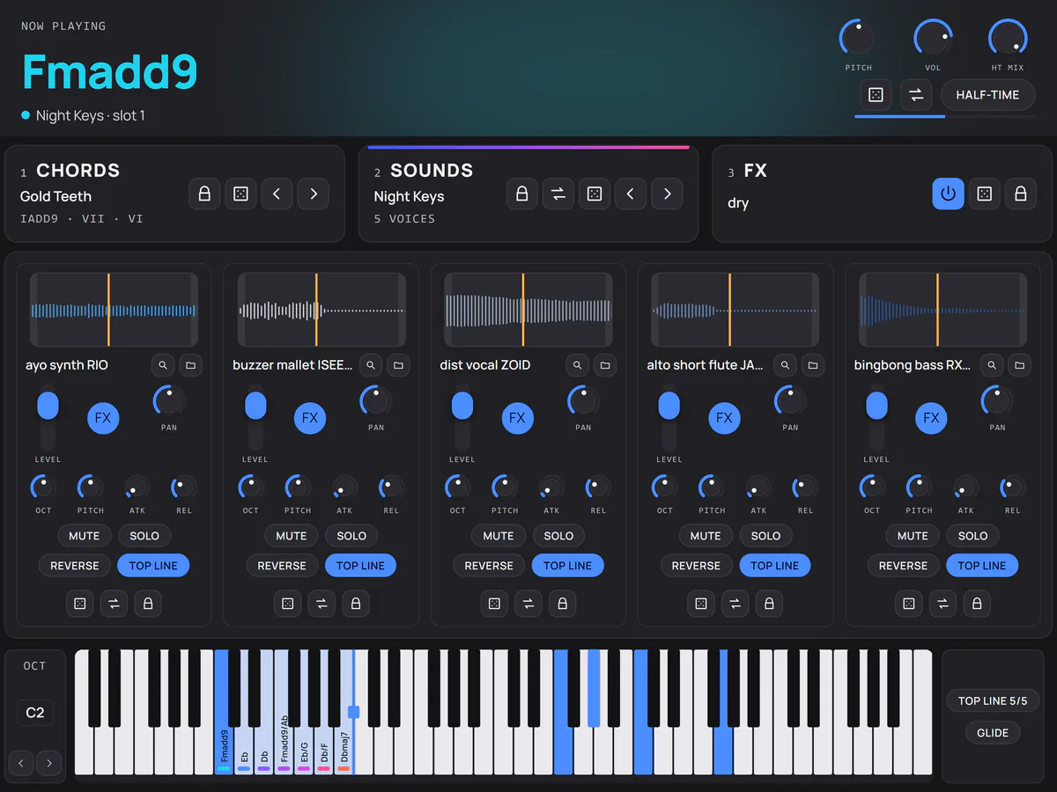Screen dimensions: 1057x792
Task: Search samples for bingbong bass voice
Action: pos(992,364)
